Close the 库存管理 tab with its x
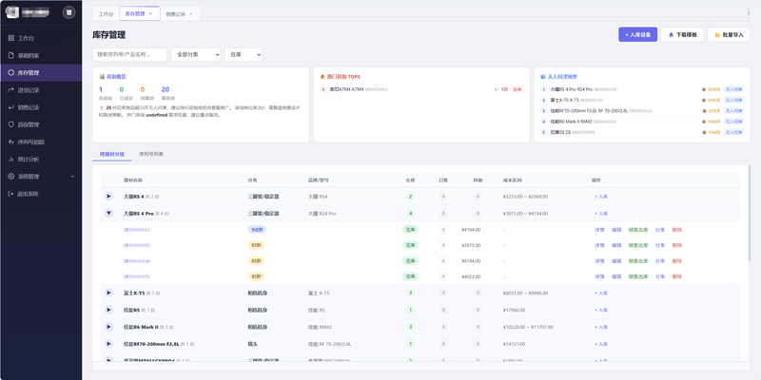This screenshot has width=761, height=380. [150, 13]
